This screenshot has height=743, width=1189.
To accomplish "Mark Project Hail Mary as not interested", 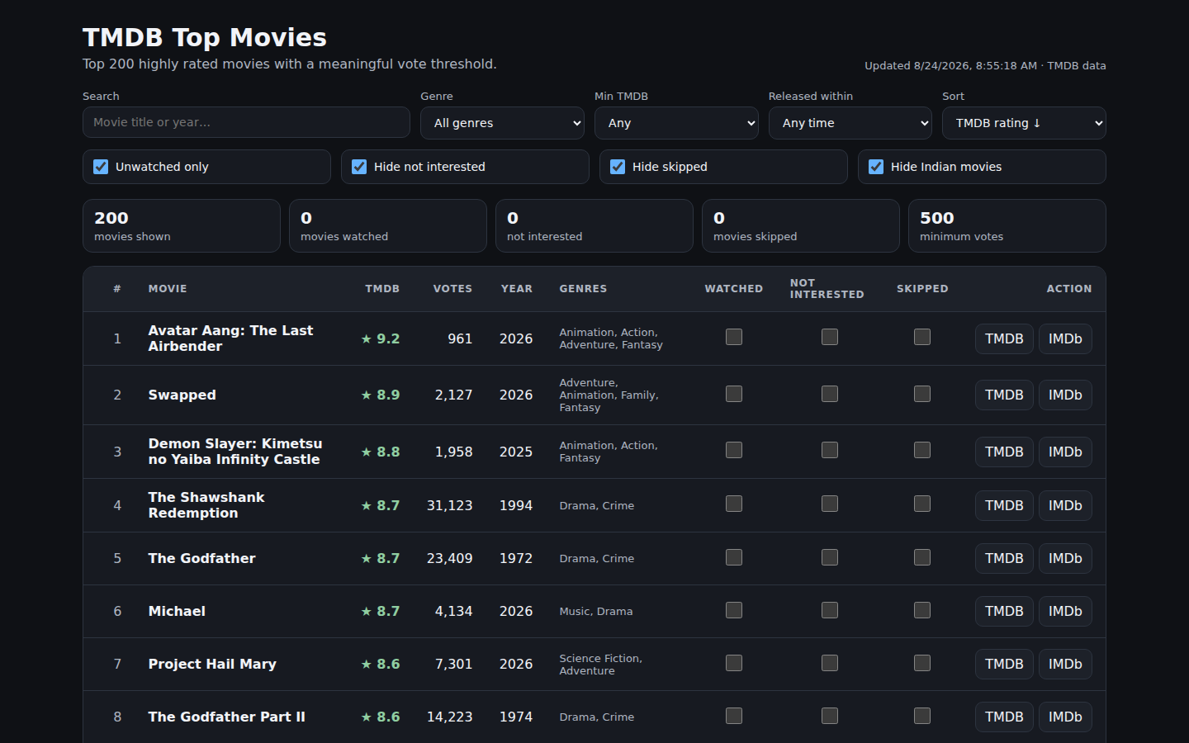I will pyautogui.click(x=830, y=663).
